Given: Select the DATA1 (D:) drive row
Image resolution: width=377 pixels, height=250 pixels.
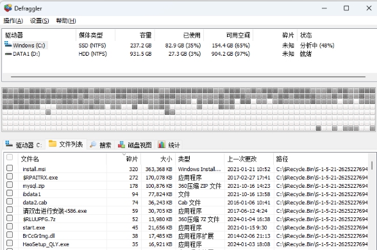Looking at the screenshot, I should (x=190, y=54).
